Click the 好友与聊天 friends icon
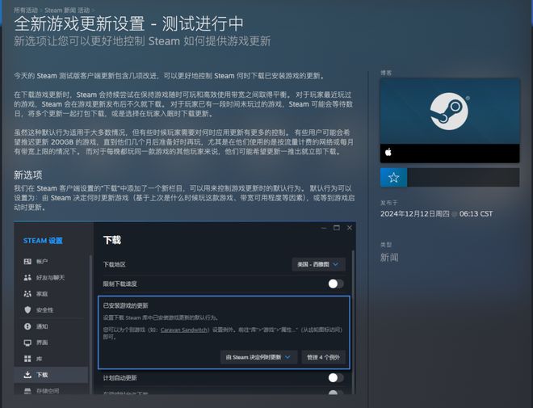Viewport: 533px width, 408px height. (27, 277)
